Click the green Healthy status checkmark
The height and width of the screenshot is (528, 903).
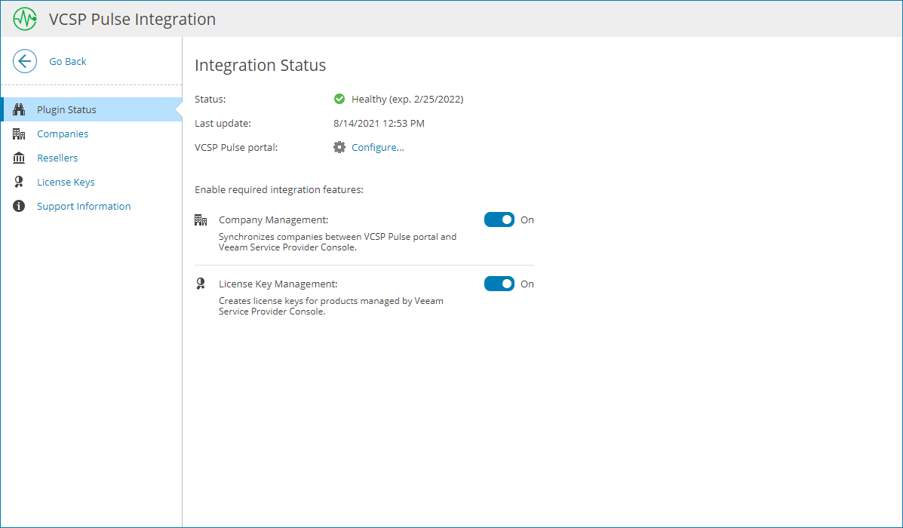[339, 99]
